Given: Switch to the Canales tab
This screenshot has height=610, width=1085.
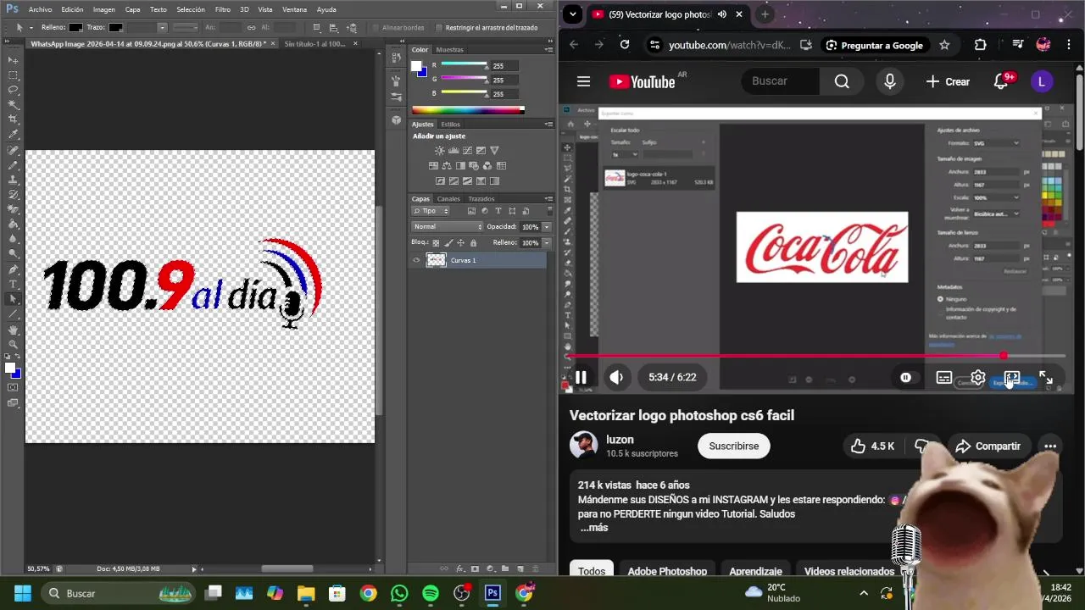Looking at the screenshot, I should click(x=448, y=199).
